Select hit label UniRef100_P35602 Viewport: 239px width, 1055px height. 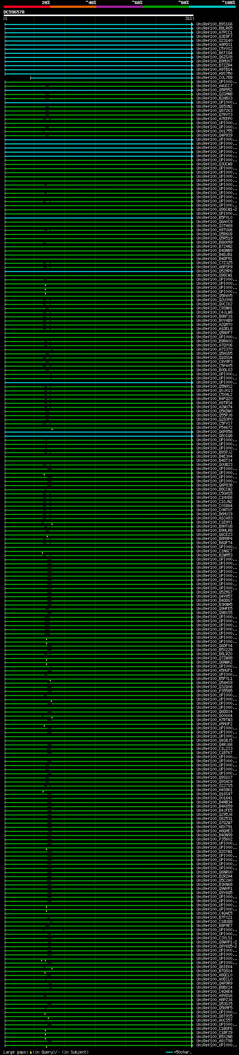214,839
